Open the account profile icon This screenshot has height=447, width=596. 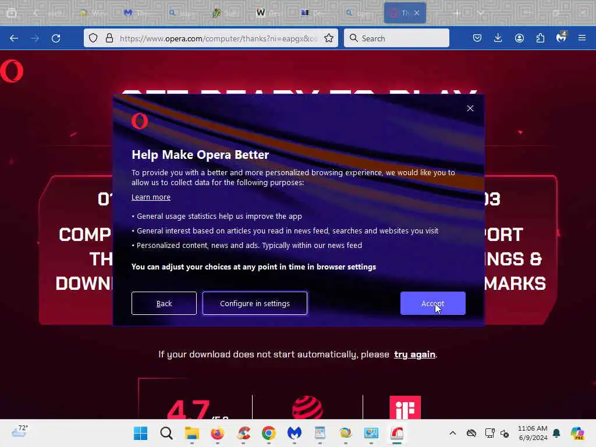click(x=519, y=38)
